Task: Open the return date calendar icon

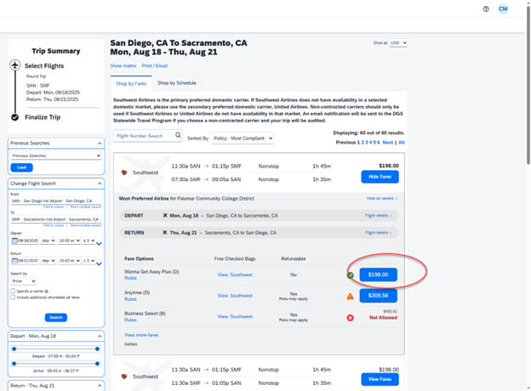Action: (x=14, y=260)
